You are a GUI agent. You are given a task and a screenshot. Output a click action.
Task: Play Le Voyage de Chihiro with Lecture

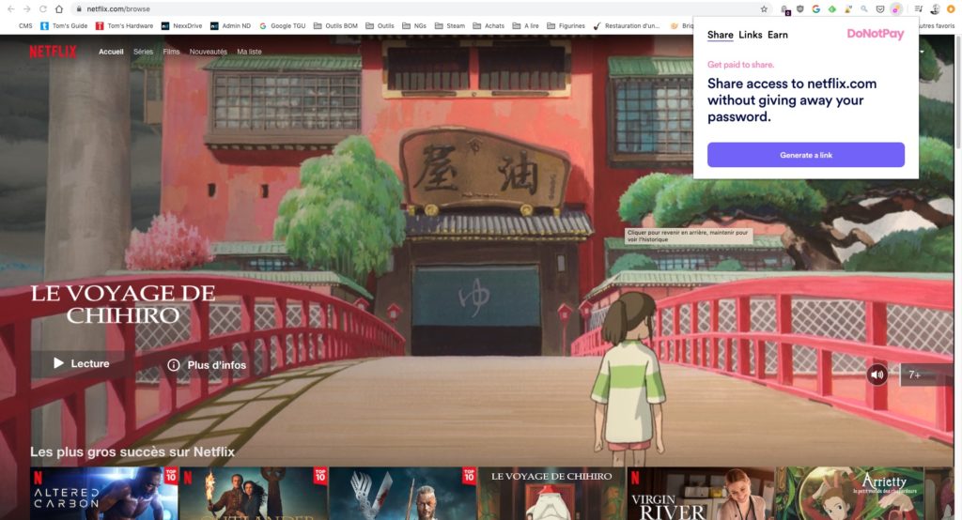point(82,363)
